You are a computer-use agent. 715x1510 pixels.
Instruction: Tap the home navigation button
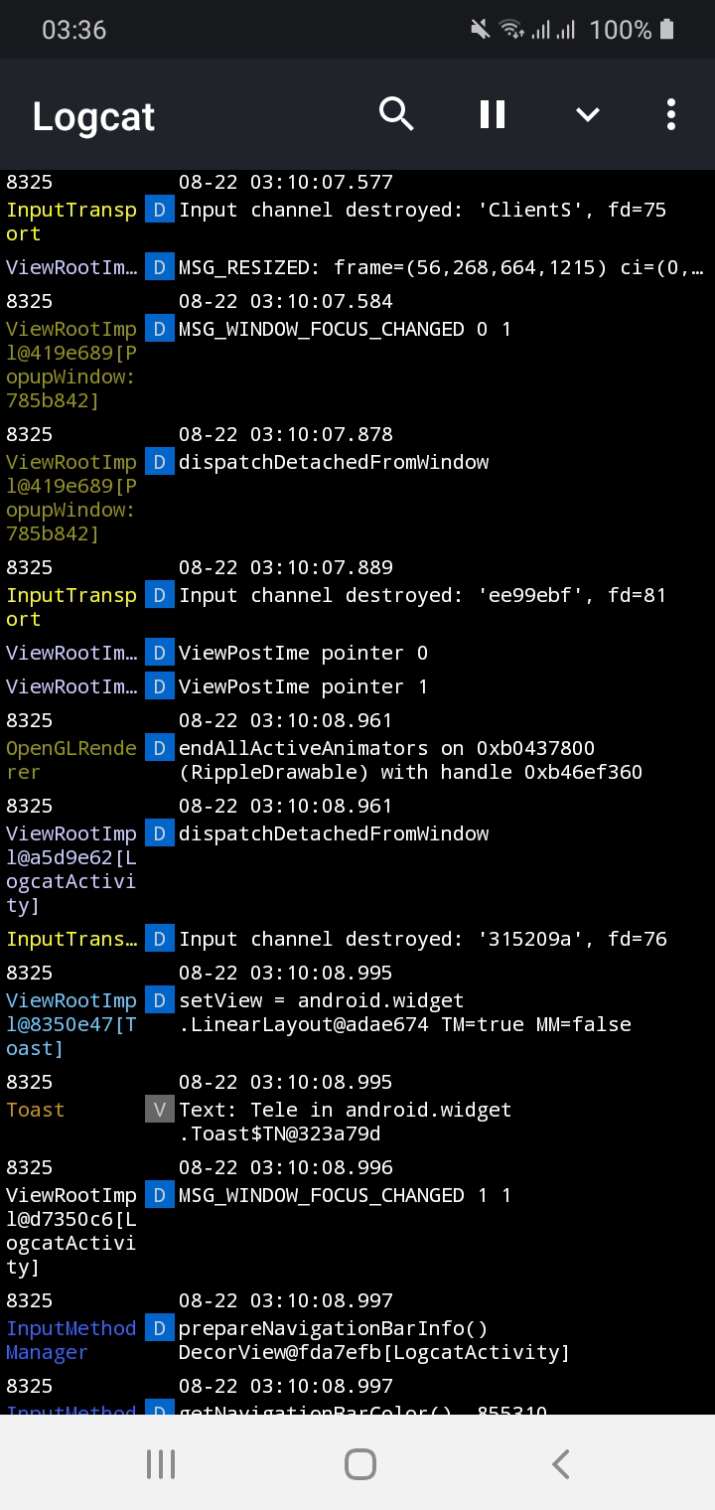click(x=360, y=1462)
